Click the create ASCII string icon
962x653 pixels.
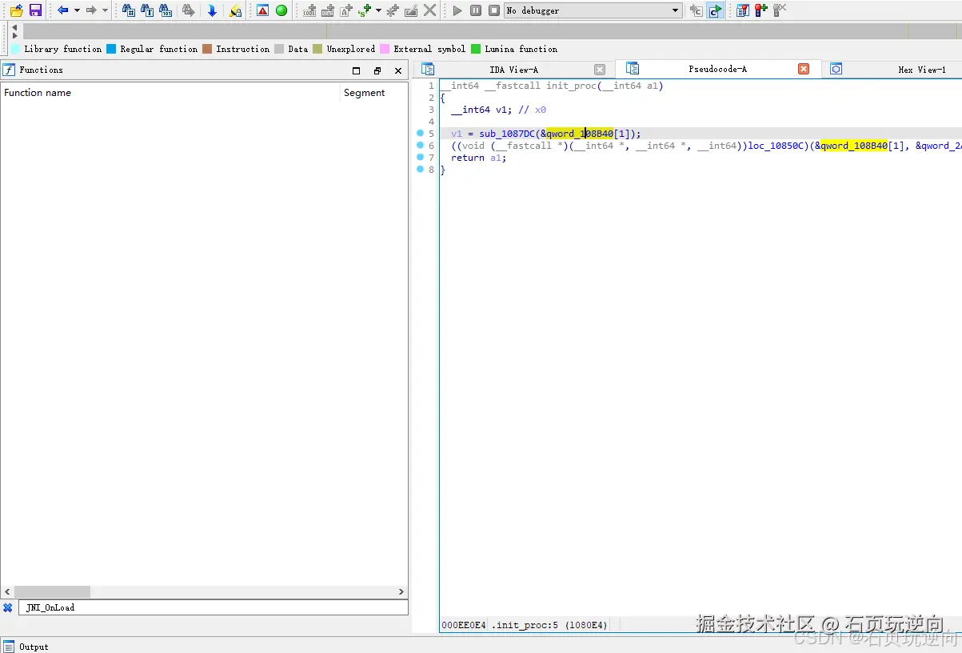(x=346, y=10)
